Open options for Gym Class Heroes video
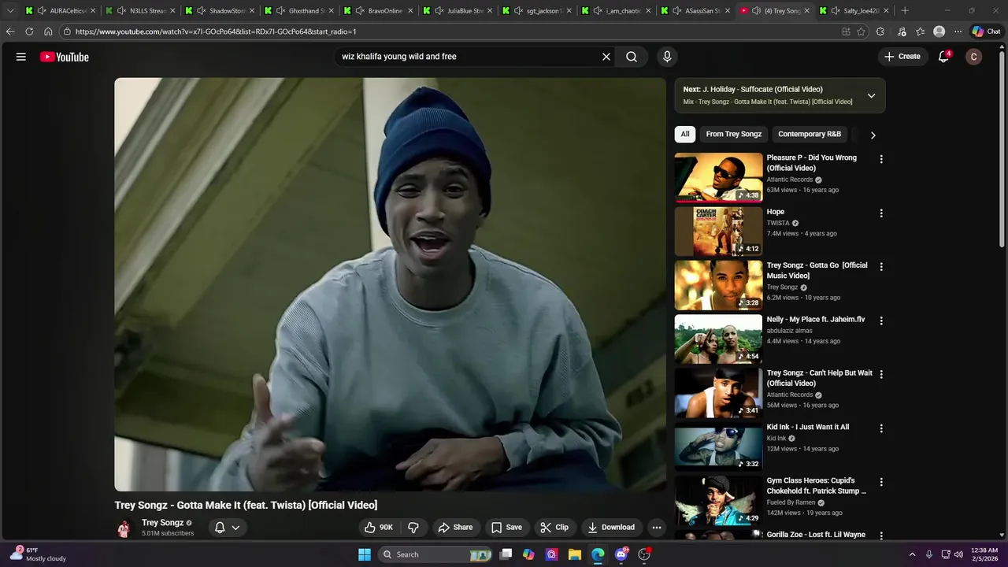This screenshot has width=1008, height=567. tap(881, 482)
